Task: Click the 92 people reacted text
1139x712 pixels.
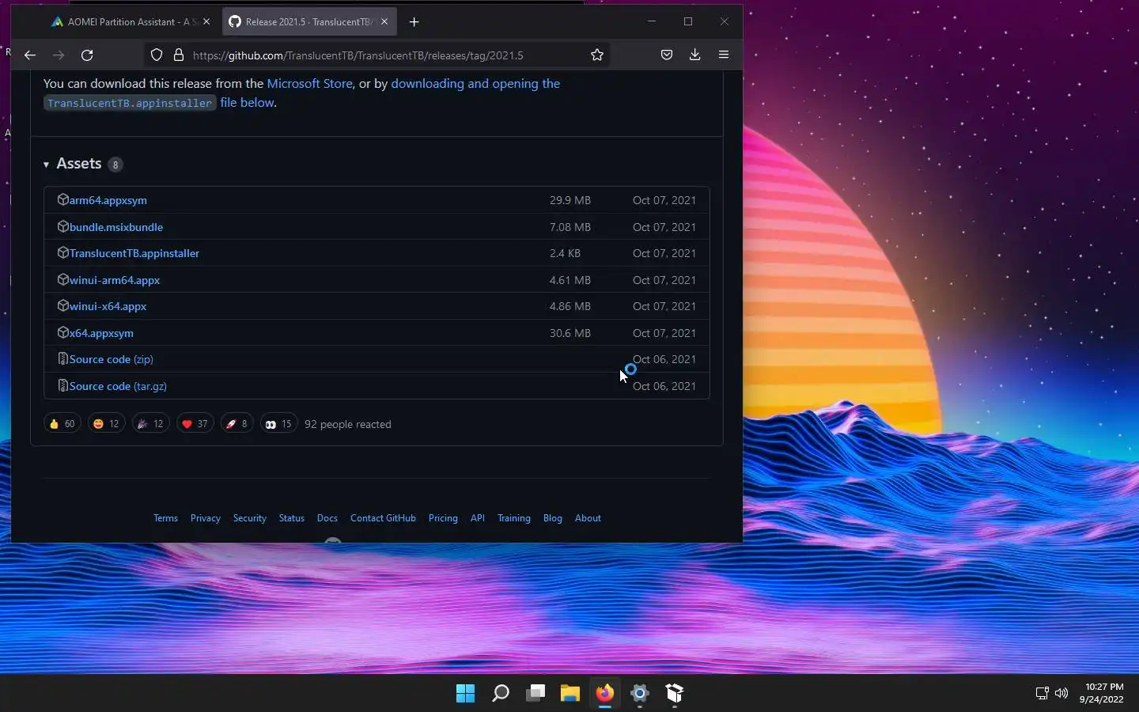Action: pos(348,424)
